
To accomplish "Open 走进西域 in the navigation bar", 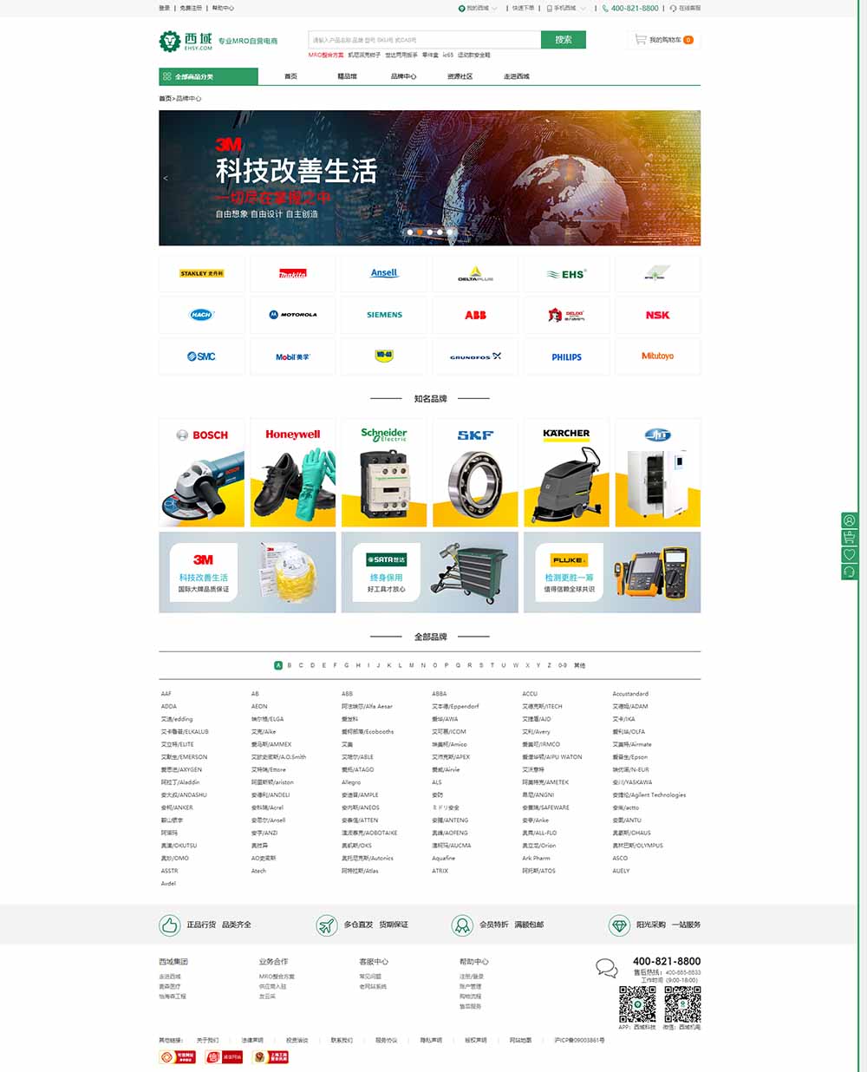I will pos(517,76).
